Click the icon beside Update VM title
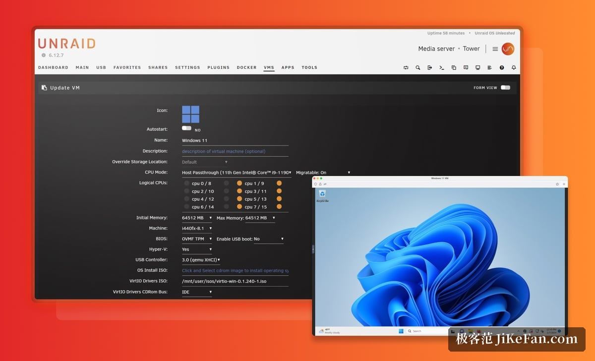Screen dimensions: 595x361 click(x=44, y=88)
